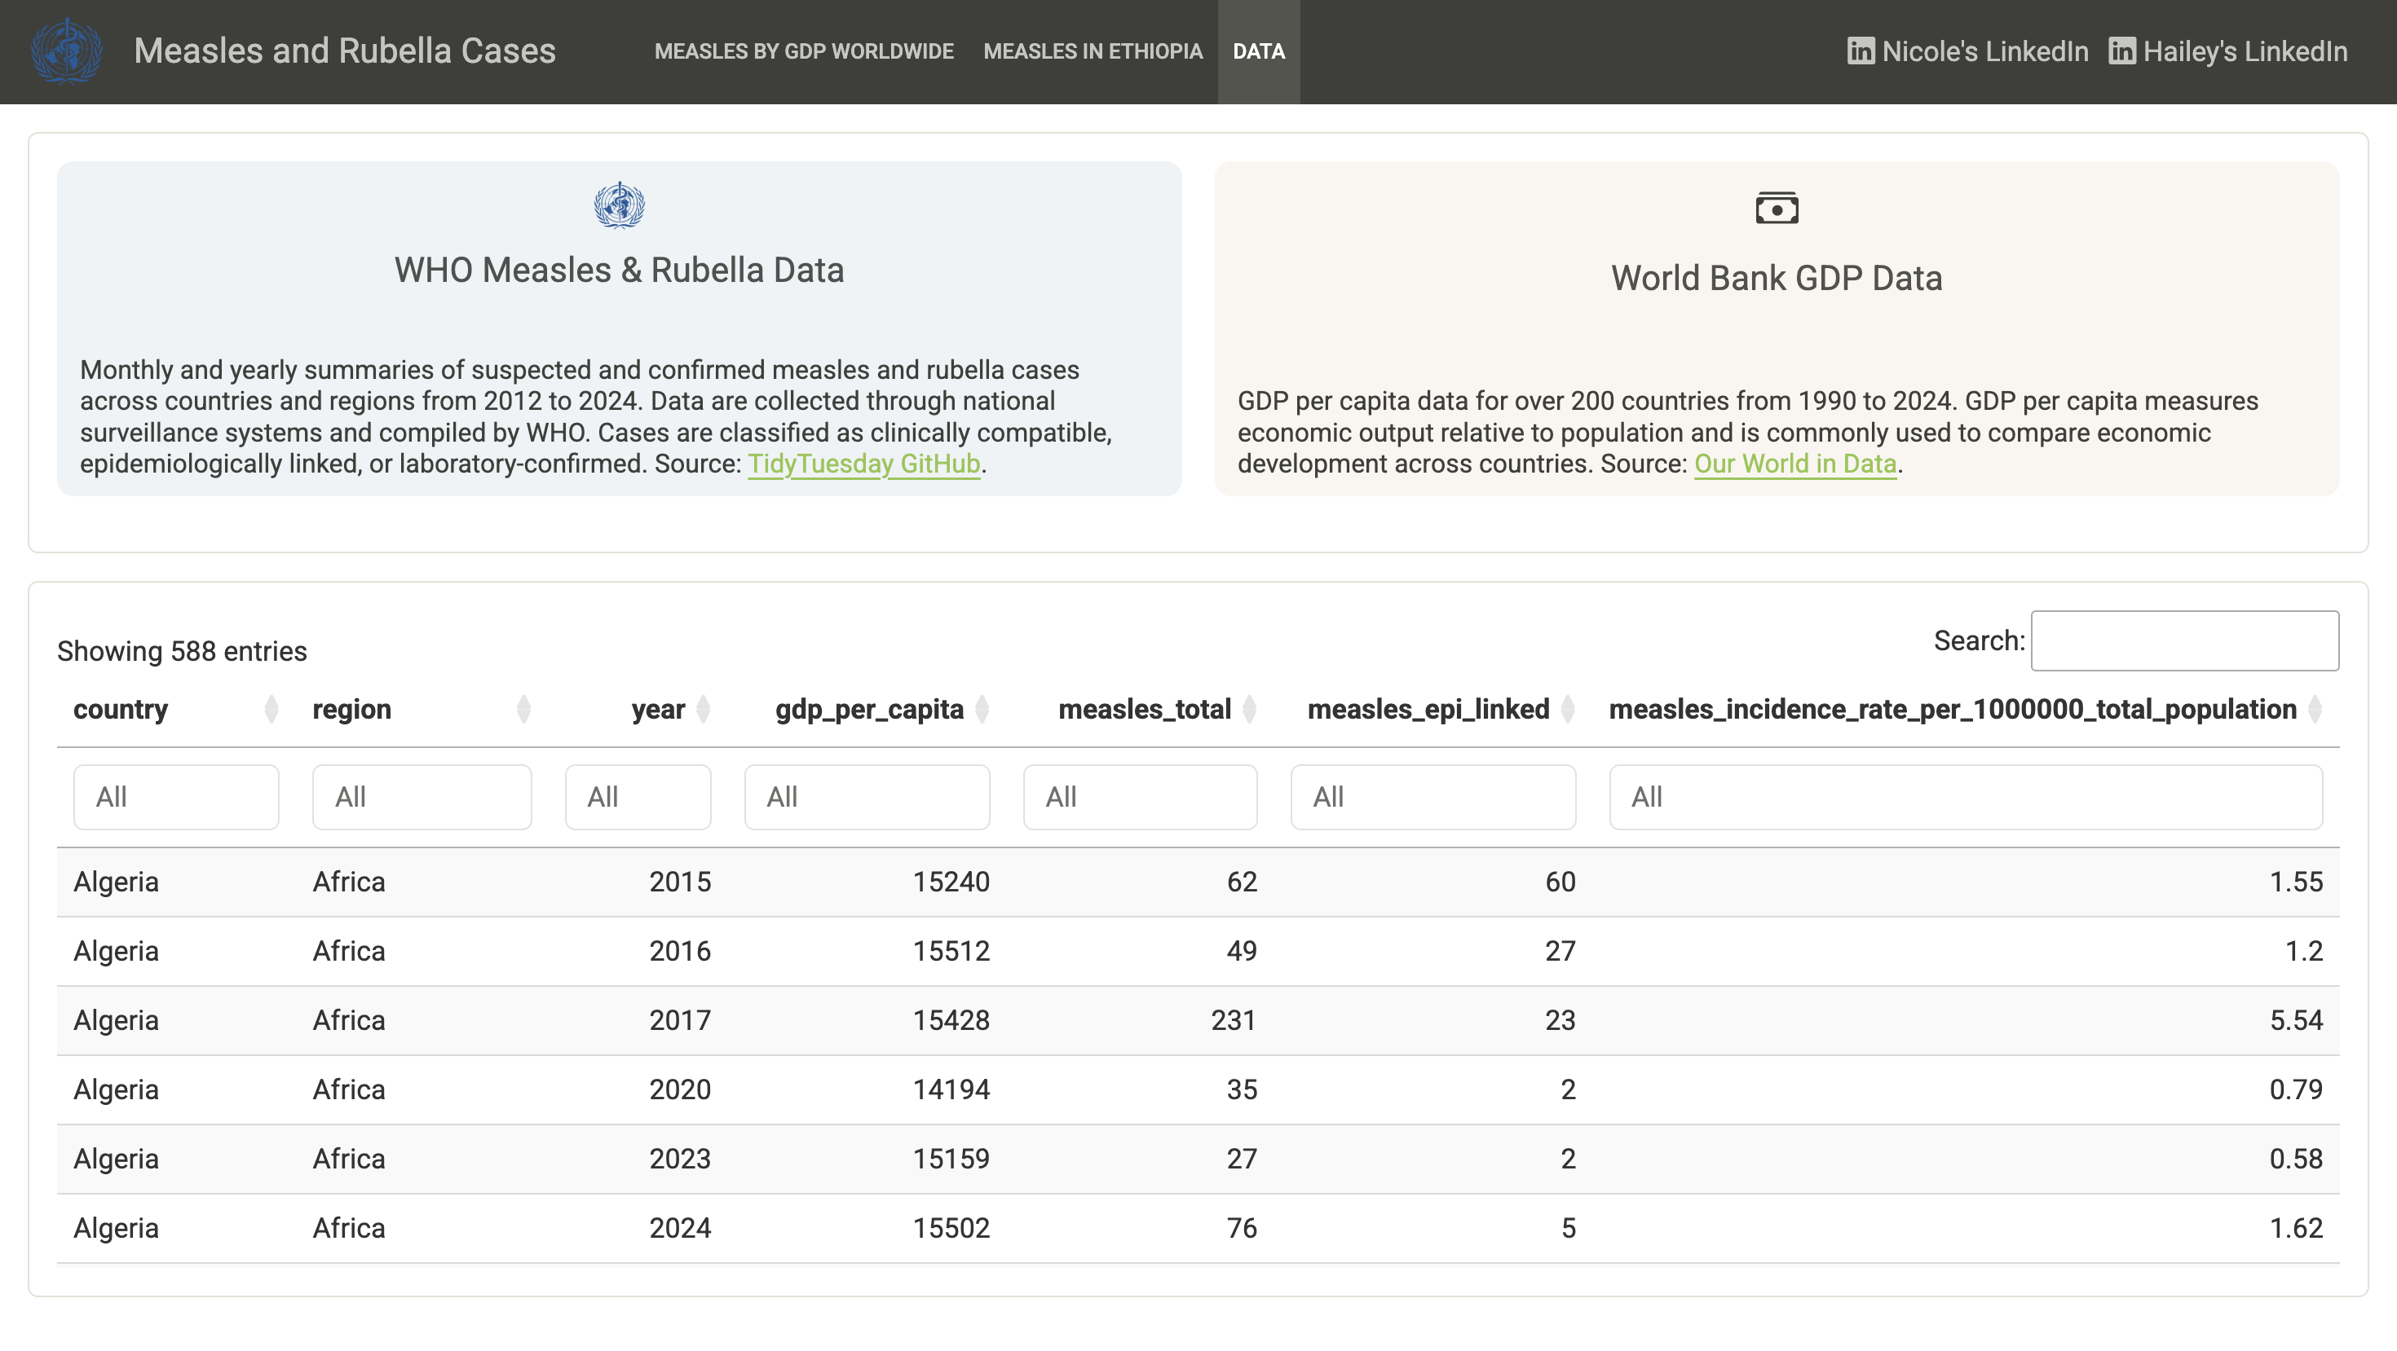Click the World Bank GDP Data heading
Image resolution: width=2397 pixels, height=1351 pixels.
click(x=1777, y=278)
